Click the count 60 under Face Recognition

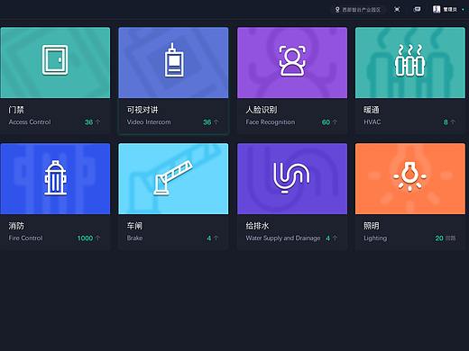(326, 122)
